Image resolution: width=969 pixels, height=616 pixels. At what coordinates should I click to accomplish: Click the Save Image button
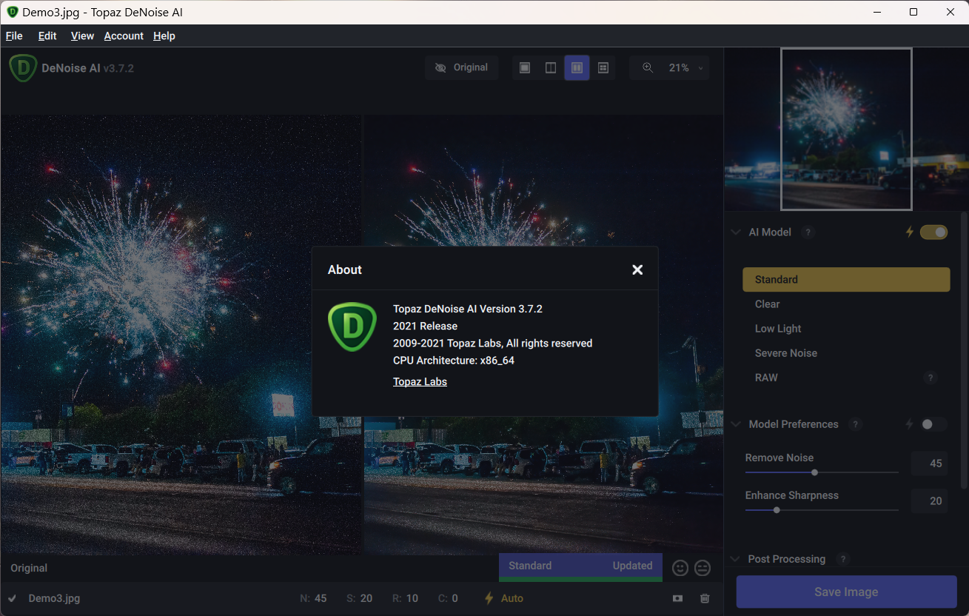tap(846, 592)
